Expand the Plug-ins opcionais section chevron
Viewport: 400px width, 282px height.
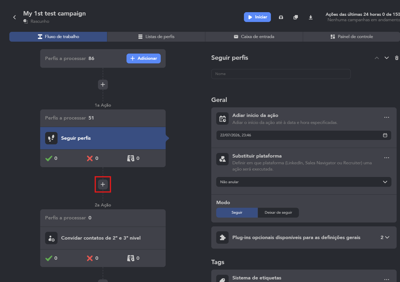pyautogui.click(x=387, y=238)
